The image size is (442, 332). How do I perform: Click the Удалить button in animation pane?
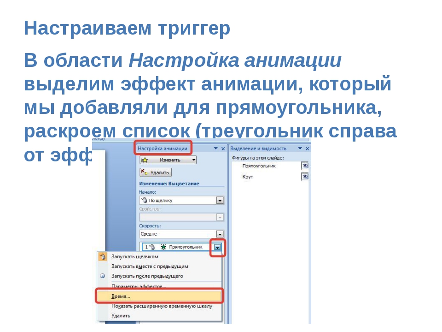click(156, 172)
